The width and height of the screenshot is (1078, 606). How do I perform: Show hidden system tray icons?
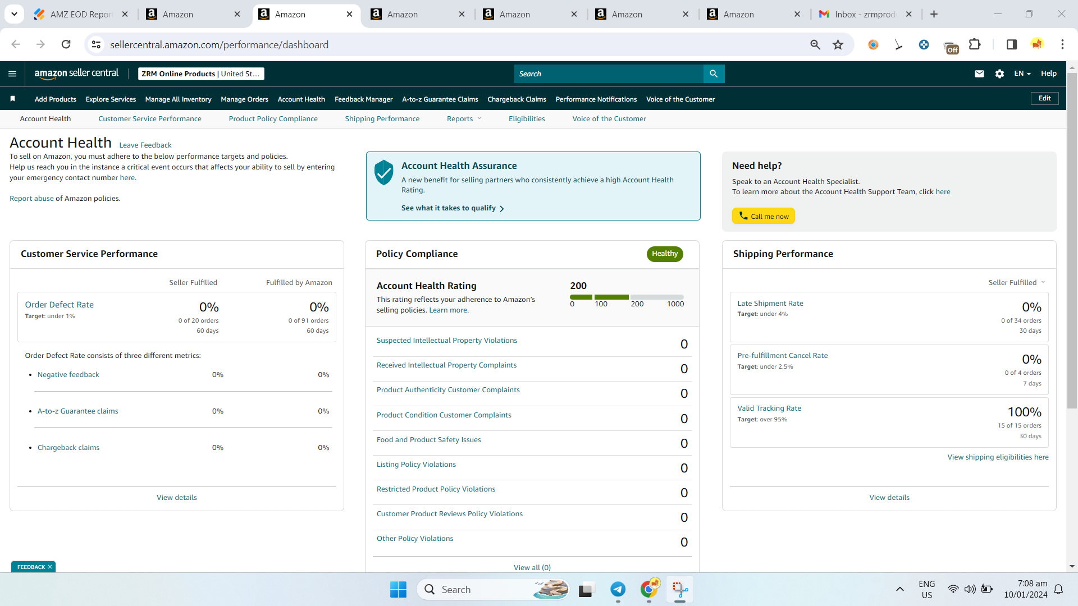[899, 589]
